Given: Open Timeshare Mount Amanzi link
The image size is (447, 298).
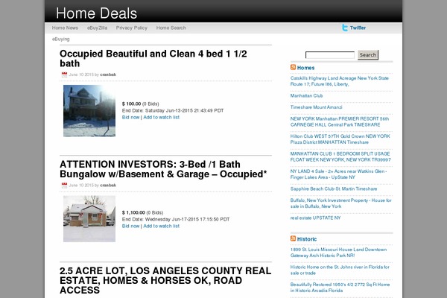Looking at the screenshot, I should (x=316, y=107).
